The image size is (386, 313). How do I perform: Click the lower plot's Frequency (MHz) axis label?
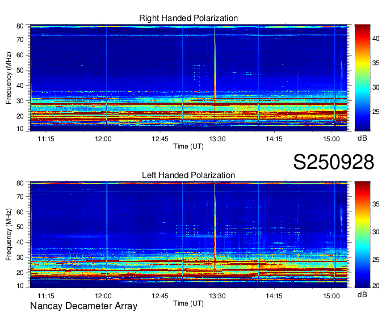9,234
